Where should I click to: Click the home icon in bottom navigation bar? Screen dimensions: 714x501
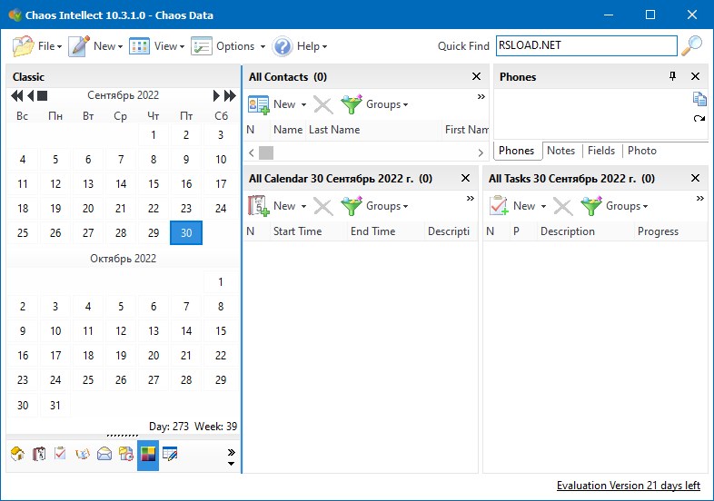coord(17,454)
